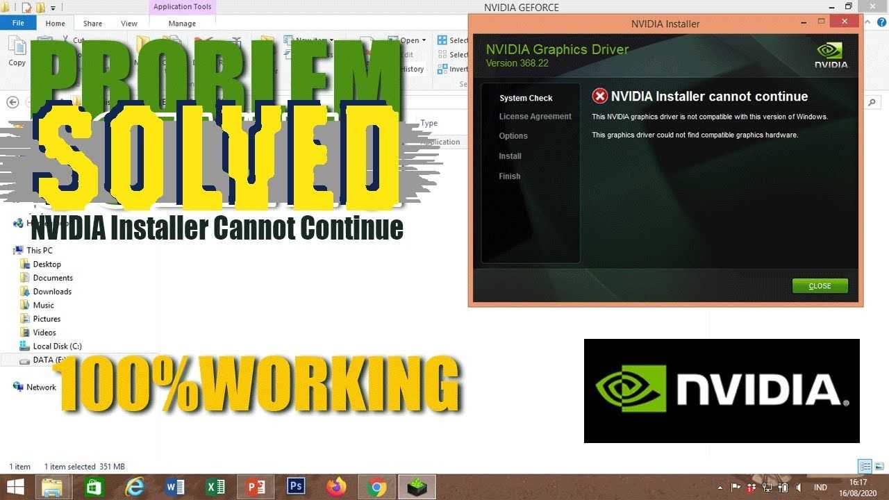
Task: Select Local Disk (C:) in navigation pane
Action: tap(57, 346)
